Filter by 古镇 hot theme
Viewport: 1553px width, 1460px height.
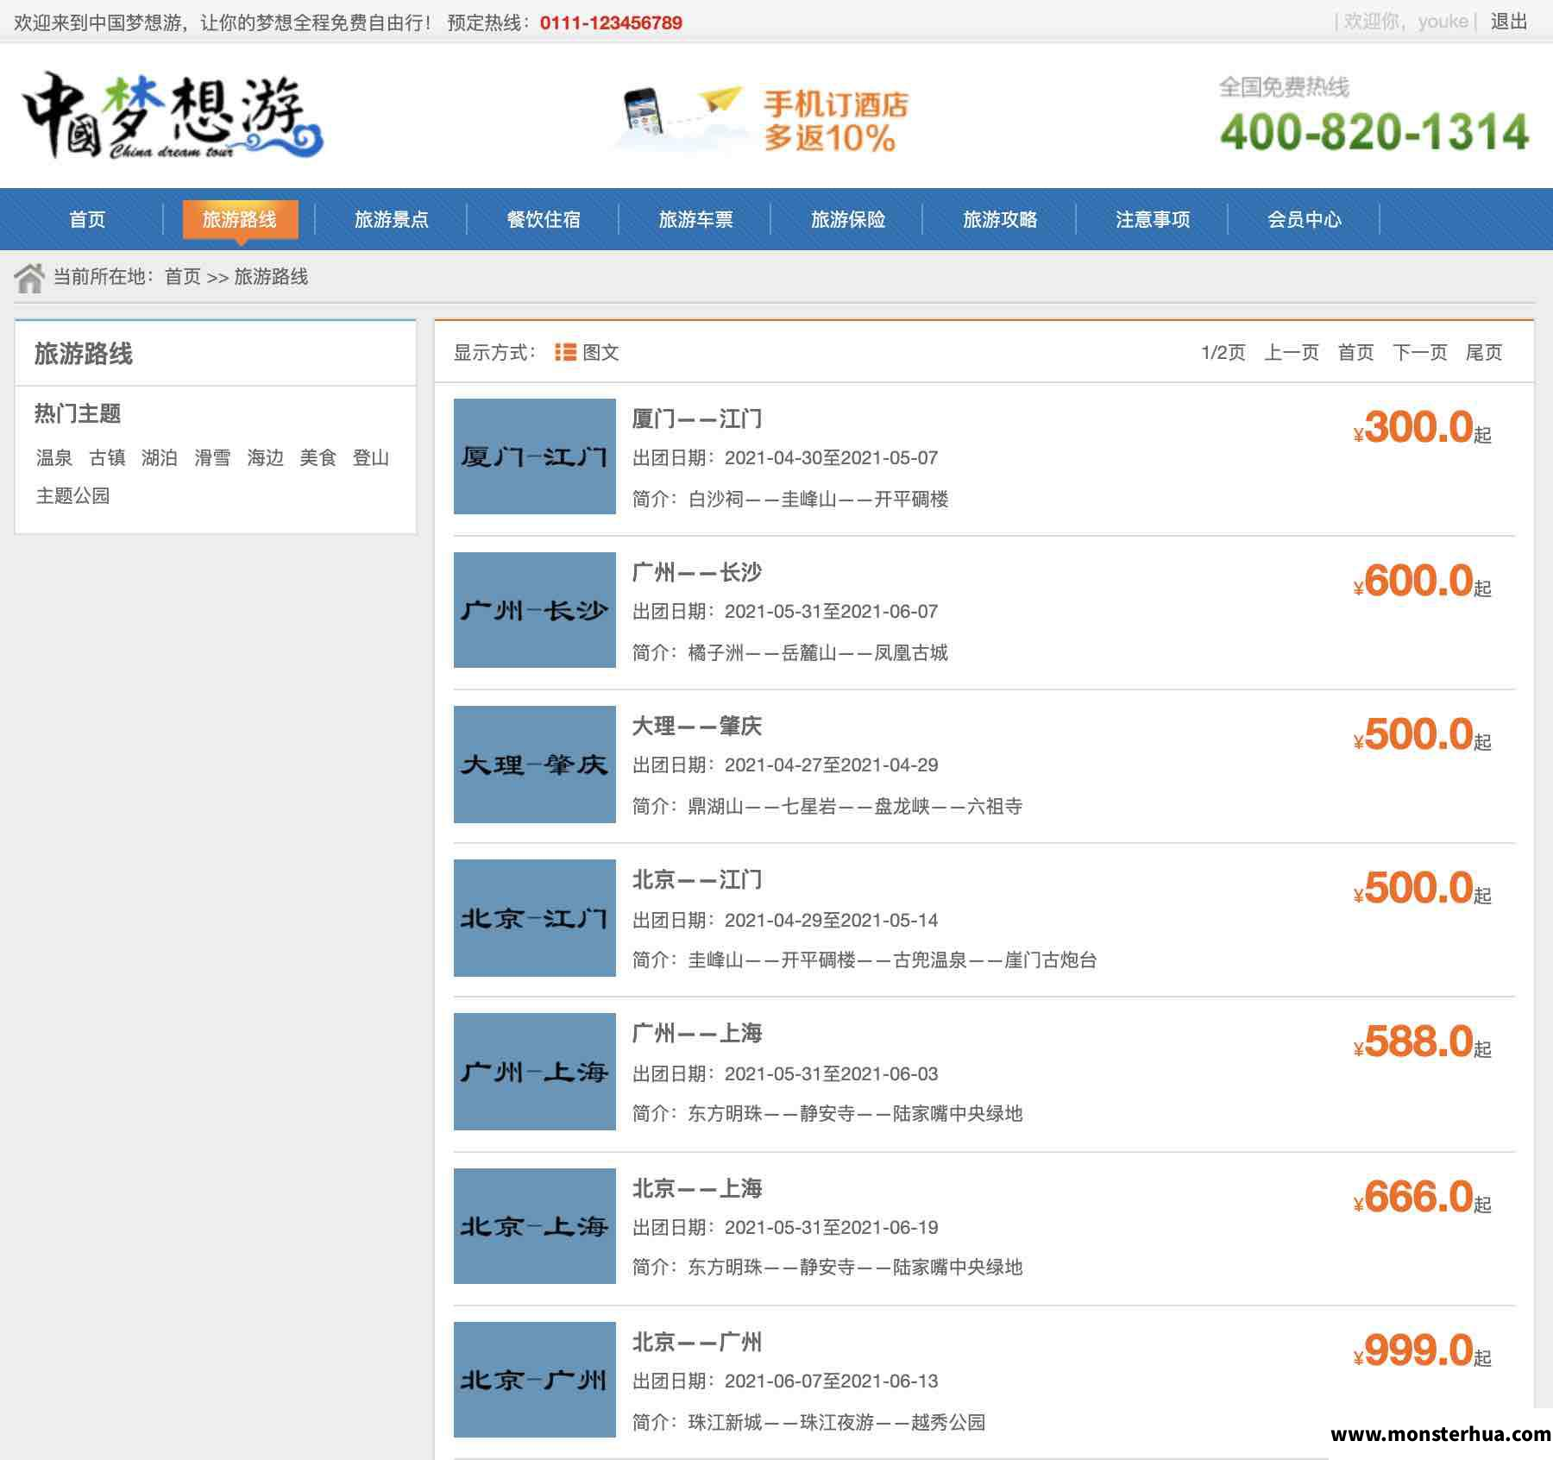(107, 457)
